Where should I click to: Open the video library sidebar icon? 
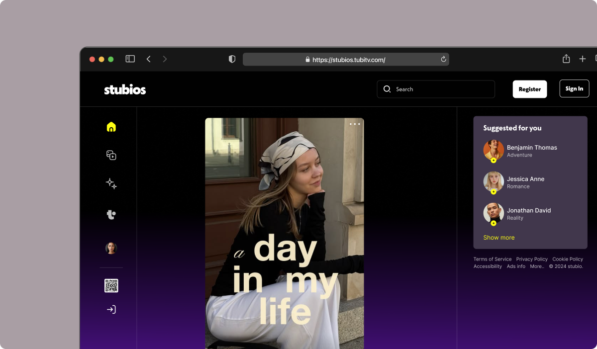pyautogui.click(x=111, y=155)
